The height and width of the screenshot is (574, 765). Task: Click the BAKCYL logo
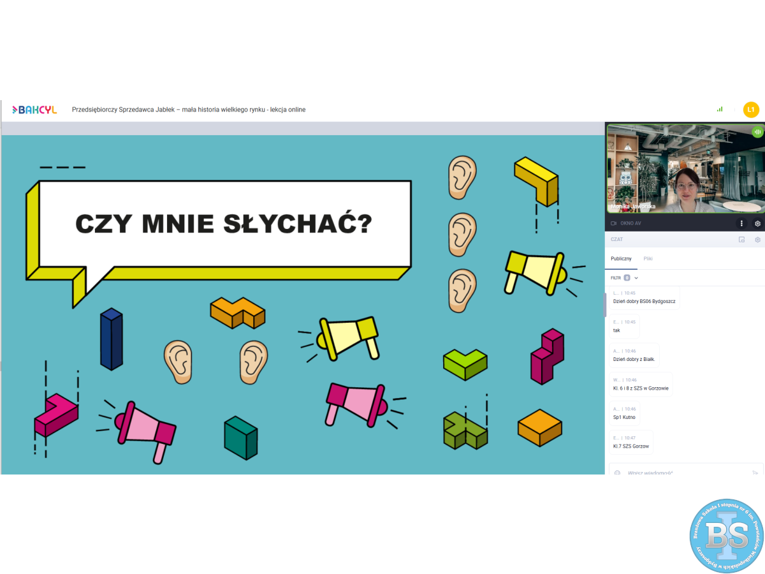(35, 110)
